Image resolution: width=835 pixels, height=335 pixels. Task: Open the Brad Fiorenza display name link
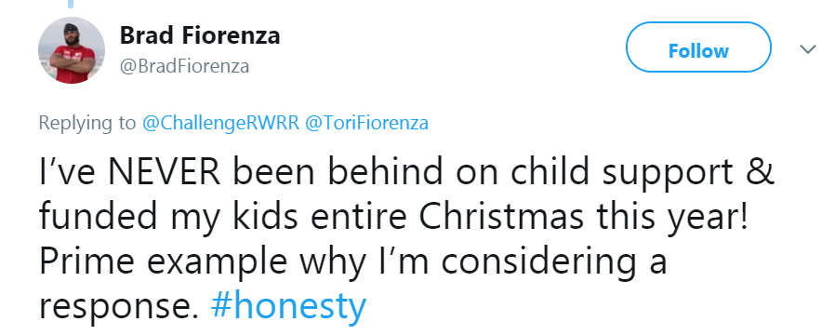200,35
